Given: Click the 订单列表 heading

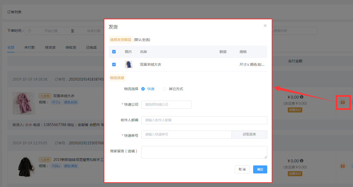Looking at the screenshot, I should 14,12.
